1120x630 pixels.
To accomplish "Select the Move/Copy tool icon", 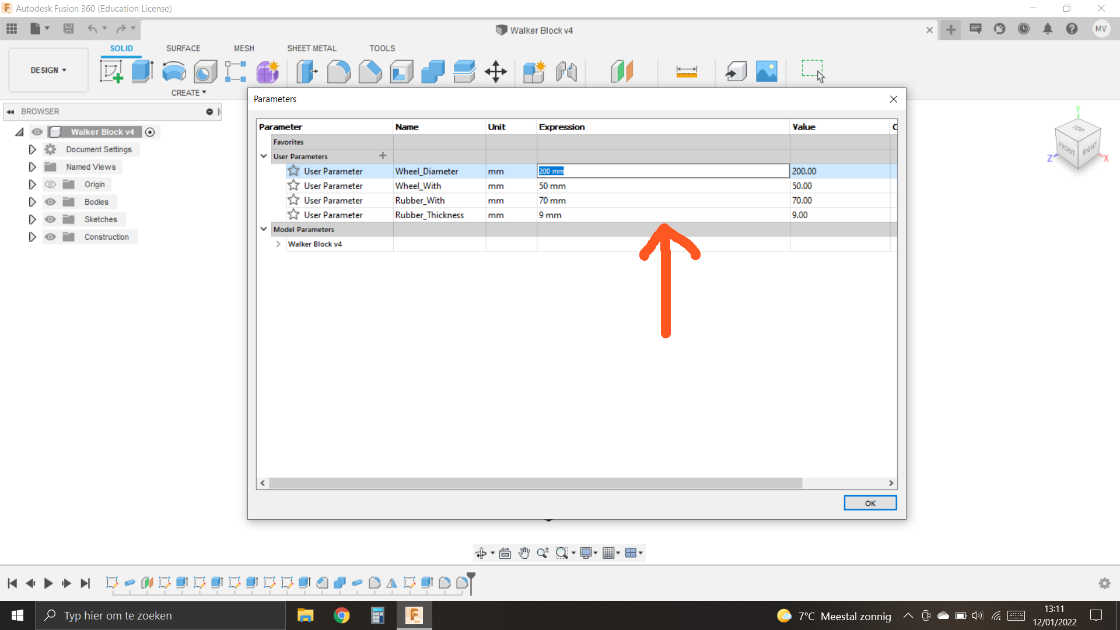I will pyautogui.click(x=495, y=72).
